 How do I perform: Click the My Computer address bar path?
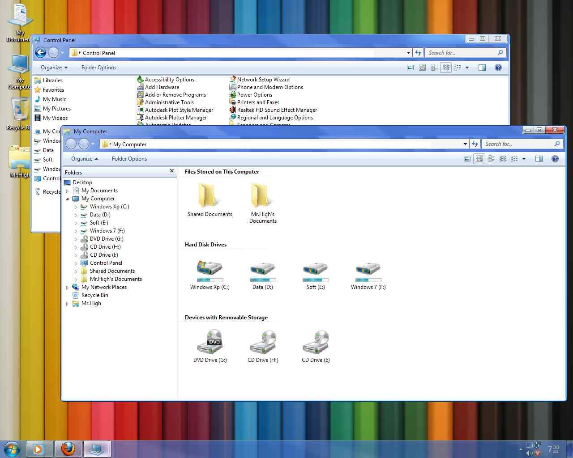point(130,144)
